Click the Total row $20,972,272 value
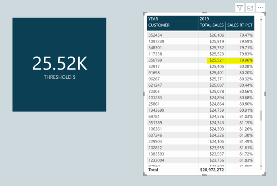This screenshot has height=186, width=277. (x=212, y=170)
